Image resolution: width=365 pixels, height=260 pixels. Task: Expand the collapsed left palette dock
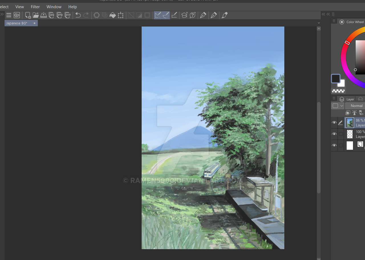[2, 14]
